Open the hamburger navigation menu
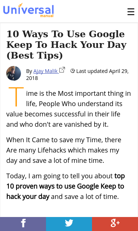The image size is (138, 231). click(x=131, y=12)
